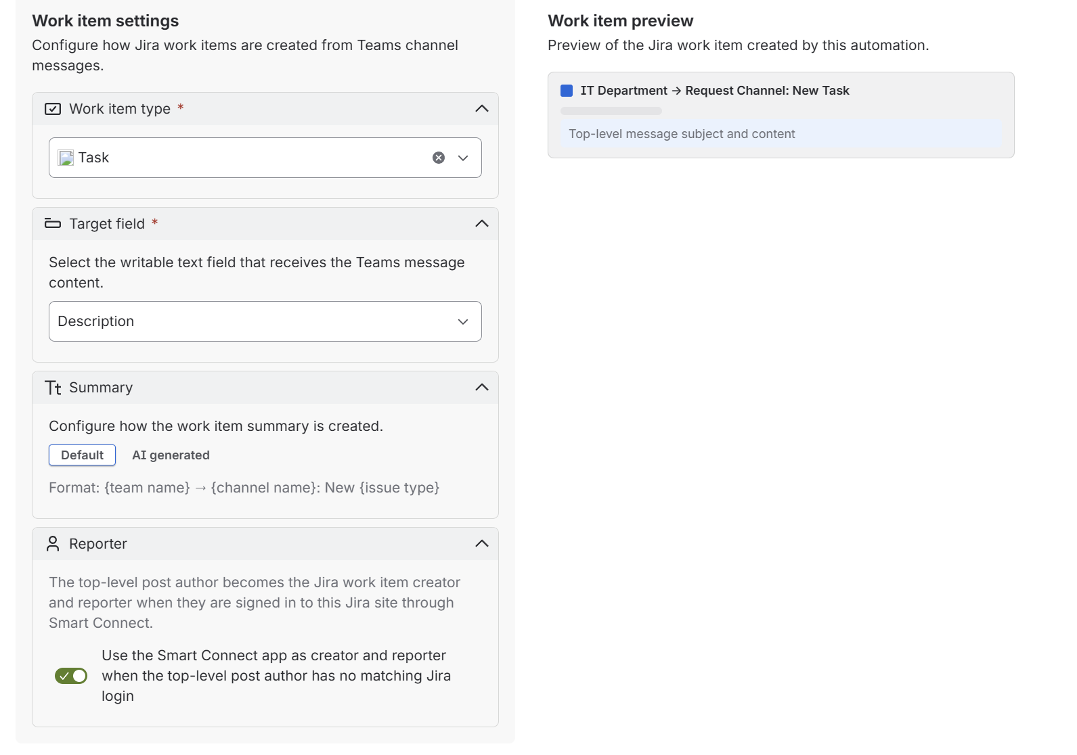Collapse the Summary section
Image resolution: width=1077 pixels, height=755 pixels.
pyautogui.click(x=482, y=388)
